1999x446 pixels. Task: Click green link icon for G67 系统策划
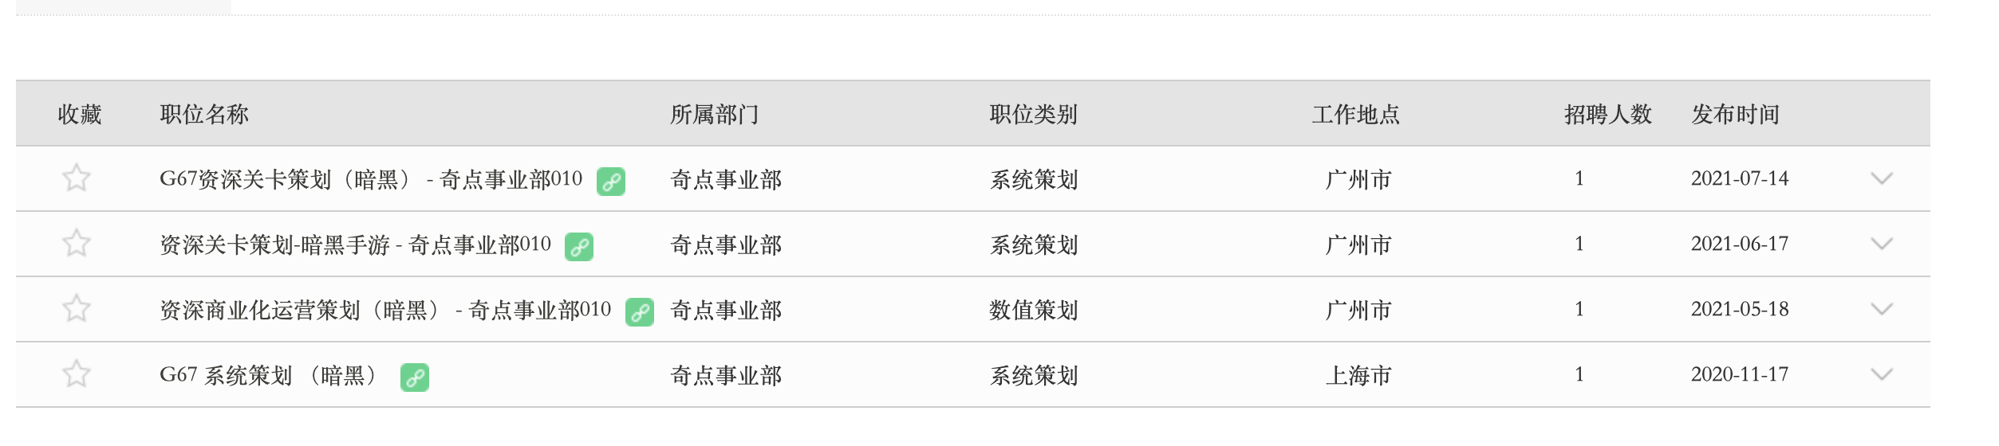[415, 378]
